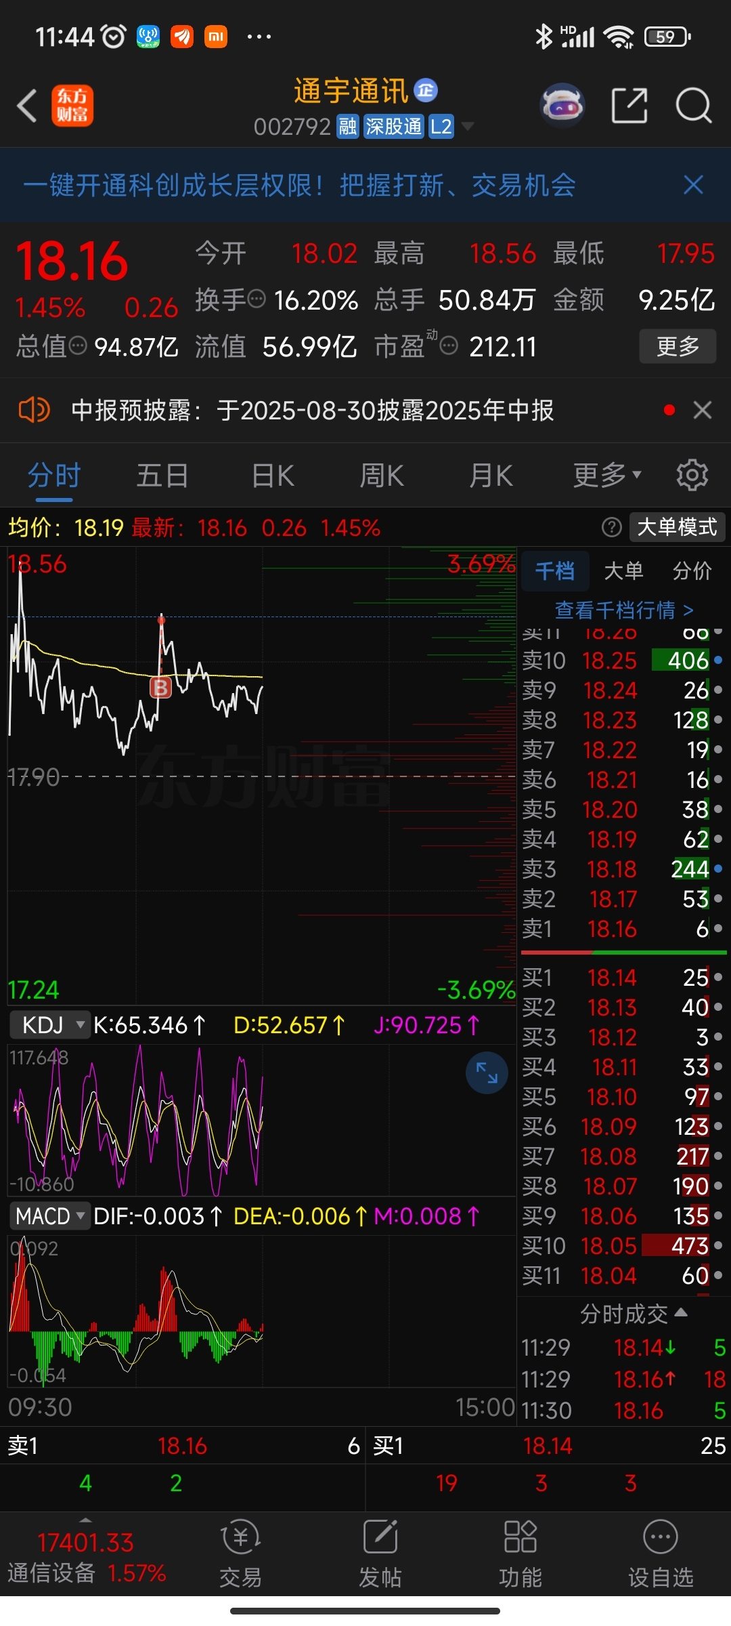Open KDJ indicator dropdown

[50, 1025]
